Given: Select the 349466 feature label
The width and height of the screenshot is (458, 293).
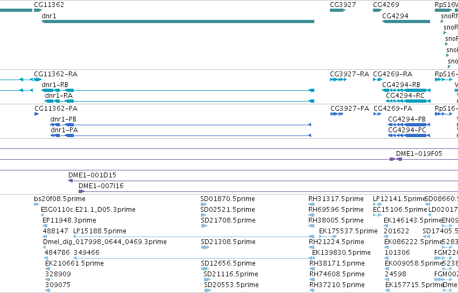Looking at the screenshot, I should click(x=87, y=253).
